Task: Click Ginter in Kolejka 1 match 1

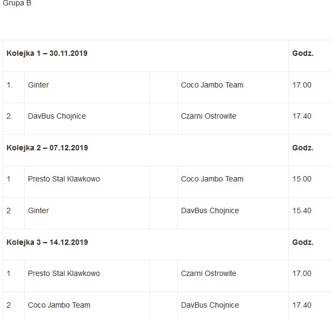Action: pos(38,85)
